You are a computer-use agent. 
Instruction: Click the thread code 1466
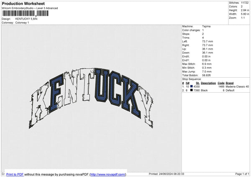pyautogui.click(x=221, y=86)
